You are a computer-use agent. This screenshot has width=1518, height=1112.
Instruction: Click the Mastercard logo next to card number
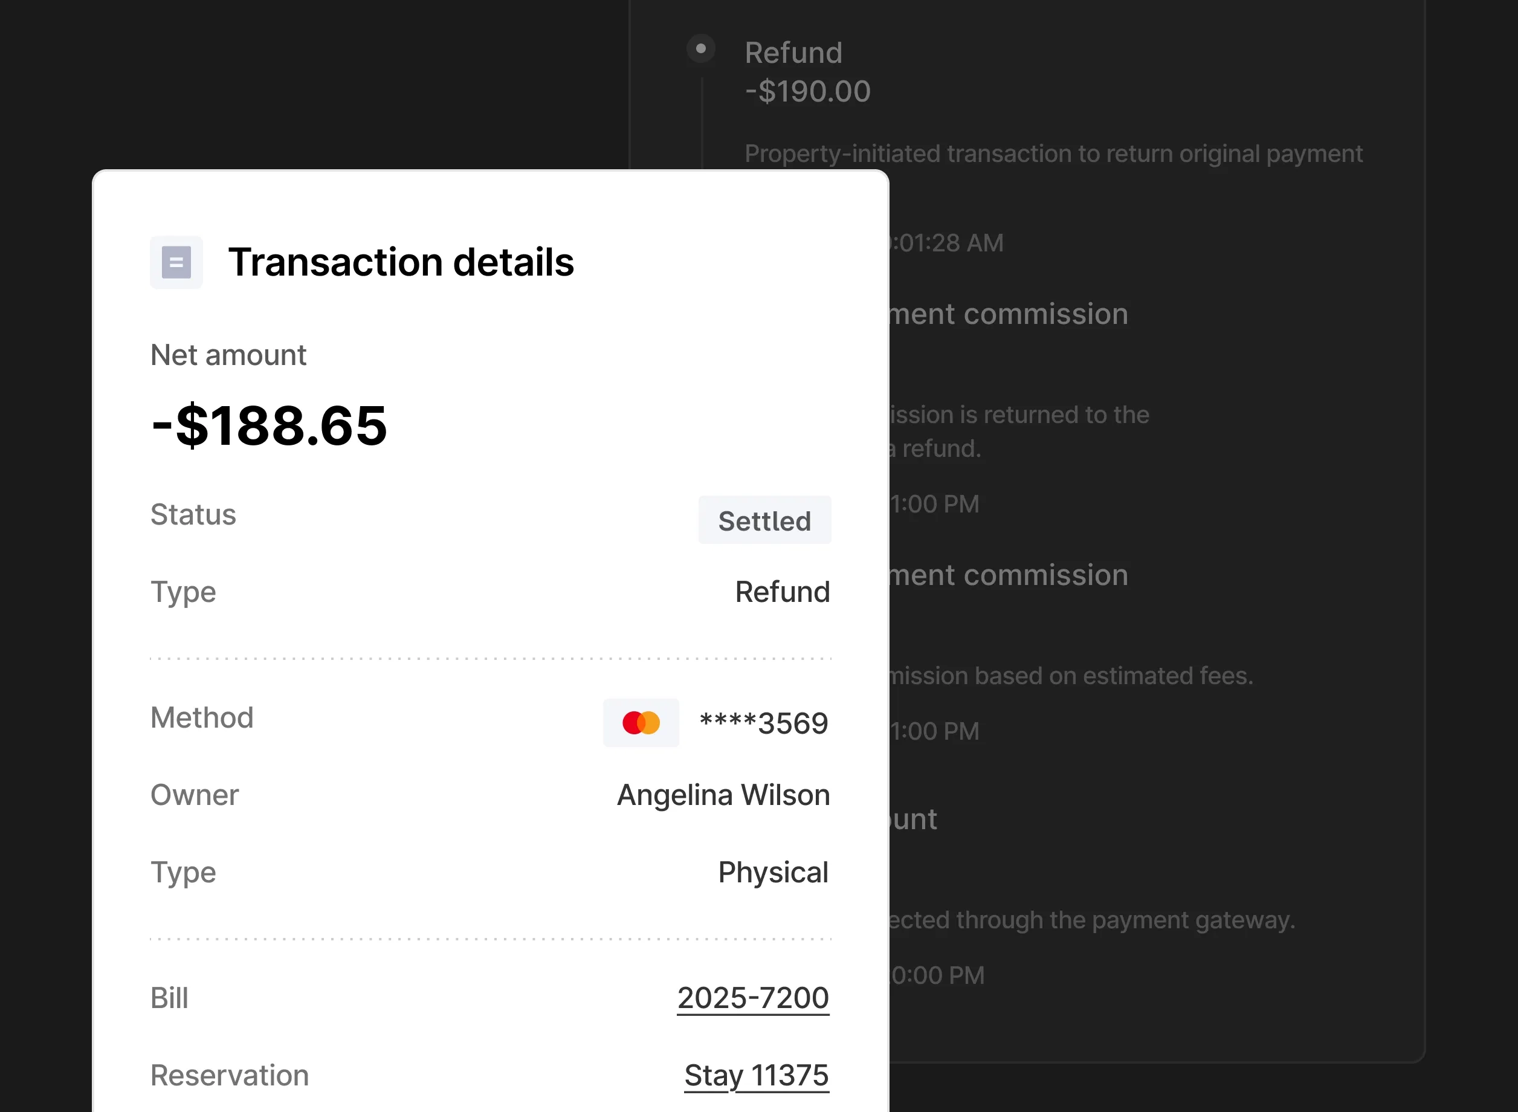pos(640,722)
